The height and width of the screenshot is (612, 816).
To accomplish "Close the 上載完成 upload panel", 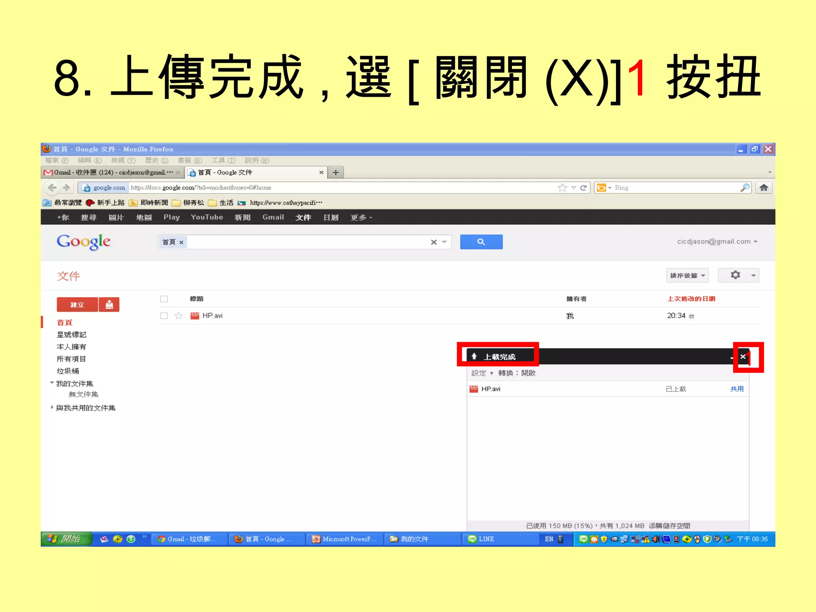I will click(743, 357).
